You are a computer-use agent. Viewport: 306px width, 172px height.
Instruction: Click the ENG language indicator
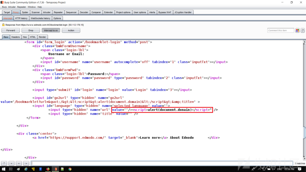click(x=280, y=169)
